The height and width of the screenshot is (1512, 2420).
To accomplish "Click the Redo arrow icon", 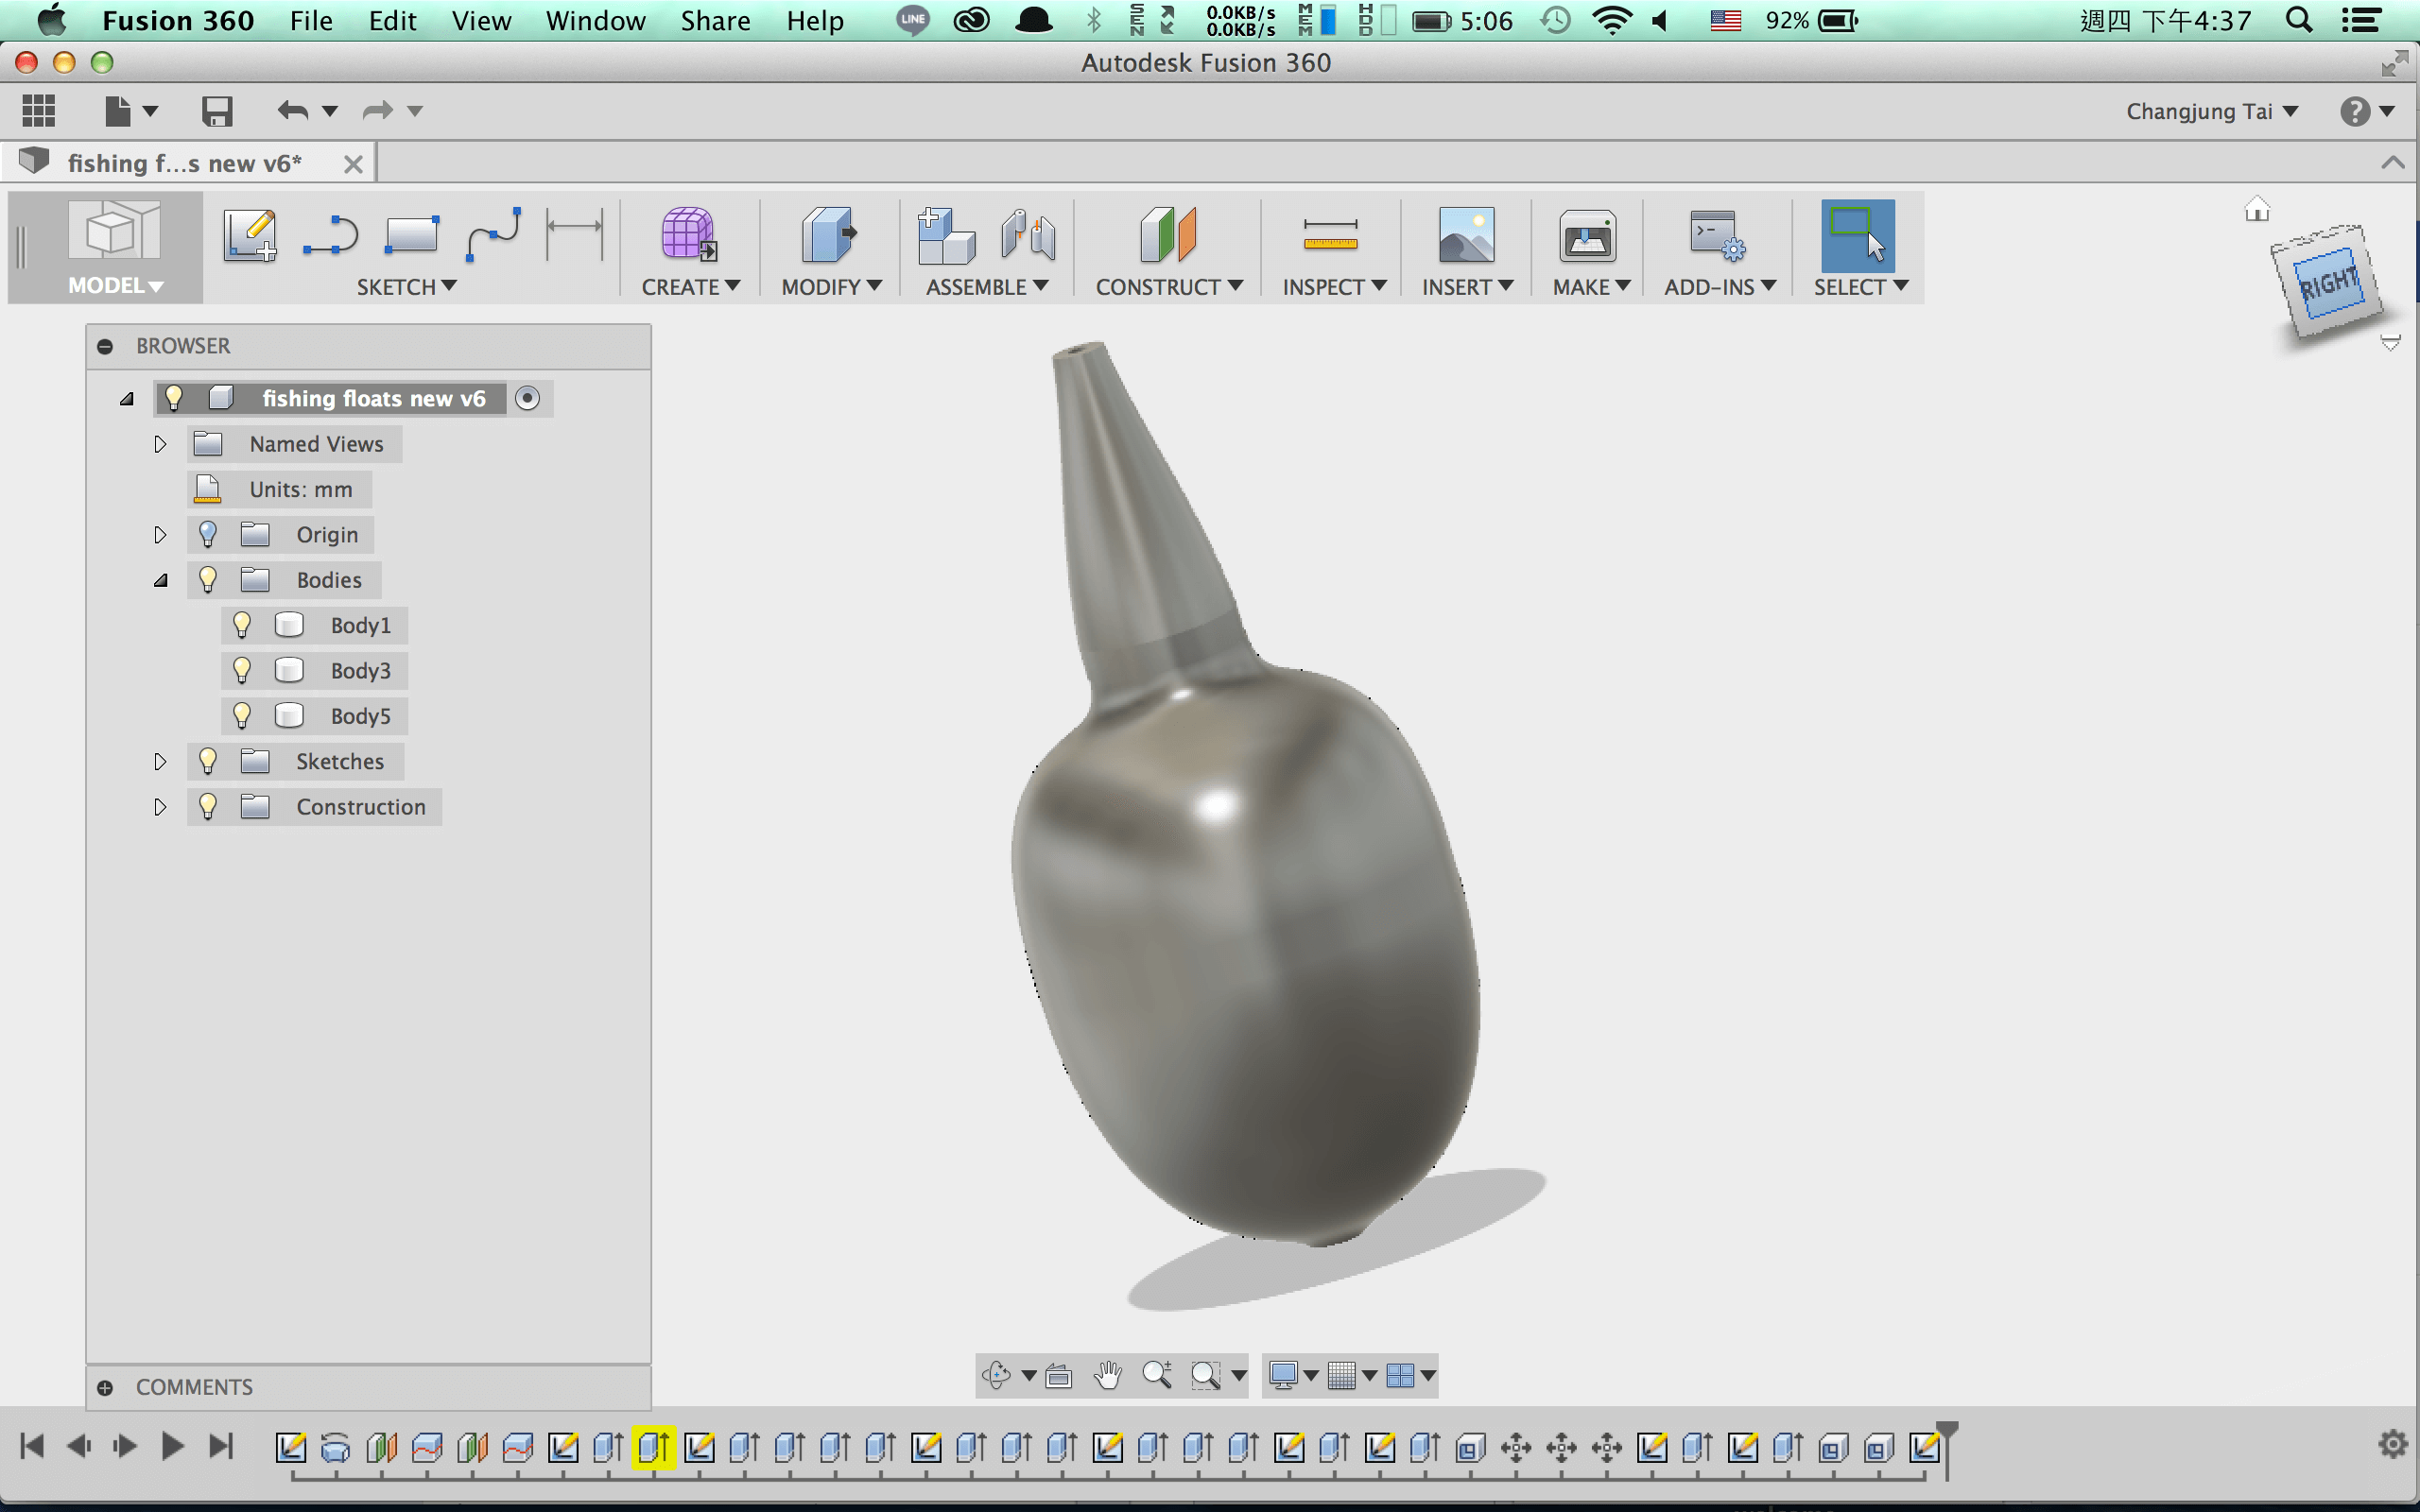I will point(377,110).
